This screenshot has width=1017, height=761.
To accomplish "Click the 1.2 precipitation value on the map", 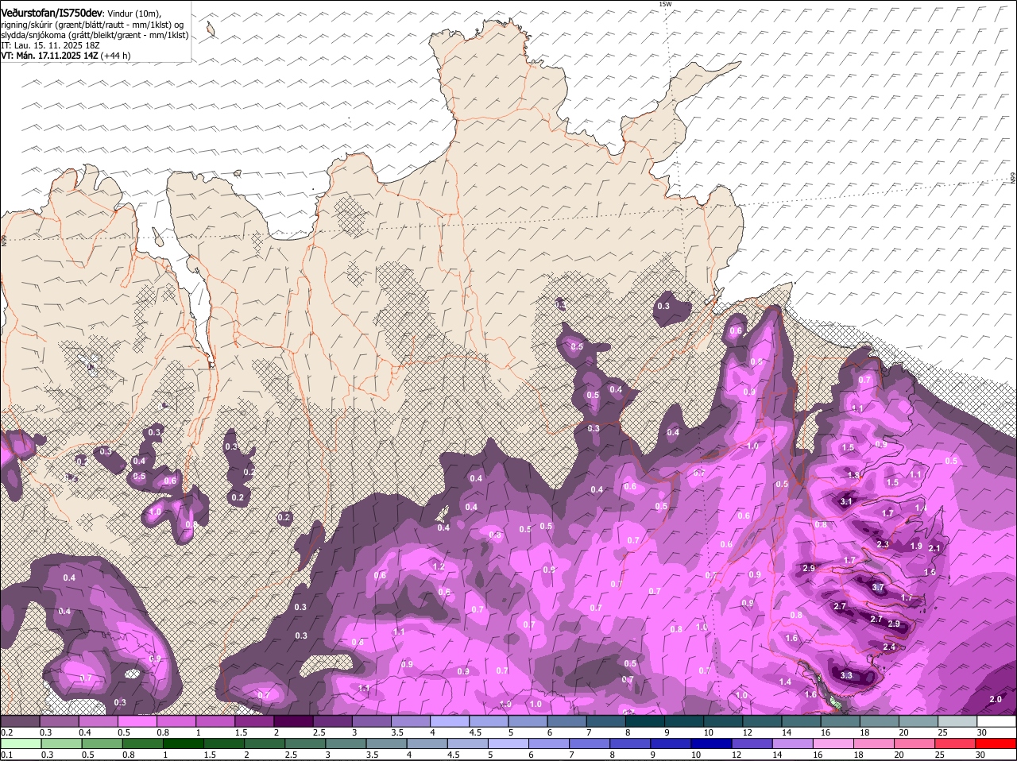I will (439, 566).
